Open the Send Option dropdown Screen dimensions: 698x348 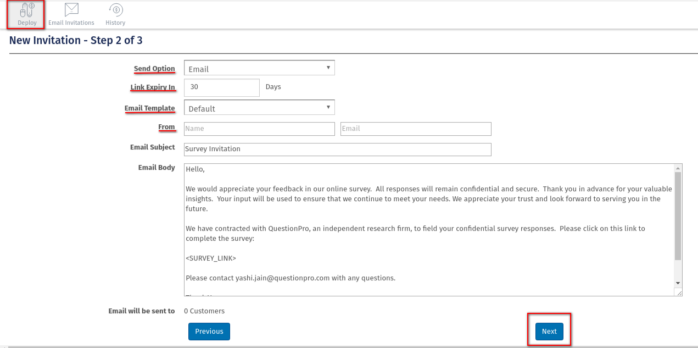259,68
